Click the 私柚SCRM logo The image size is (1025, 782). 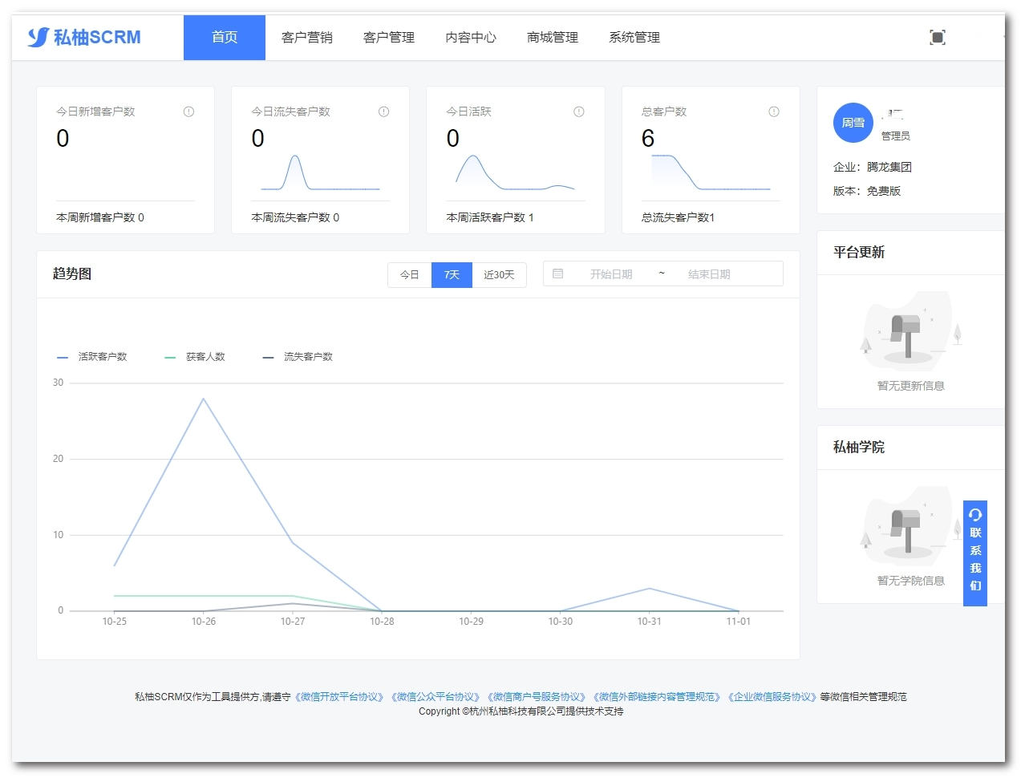coord(84,38)
